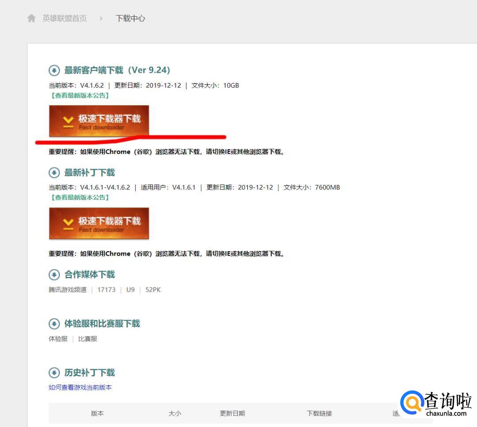This screenshot has height=427, width=477.
Task: Open the 体验服 download link
Action: point(58,339)
